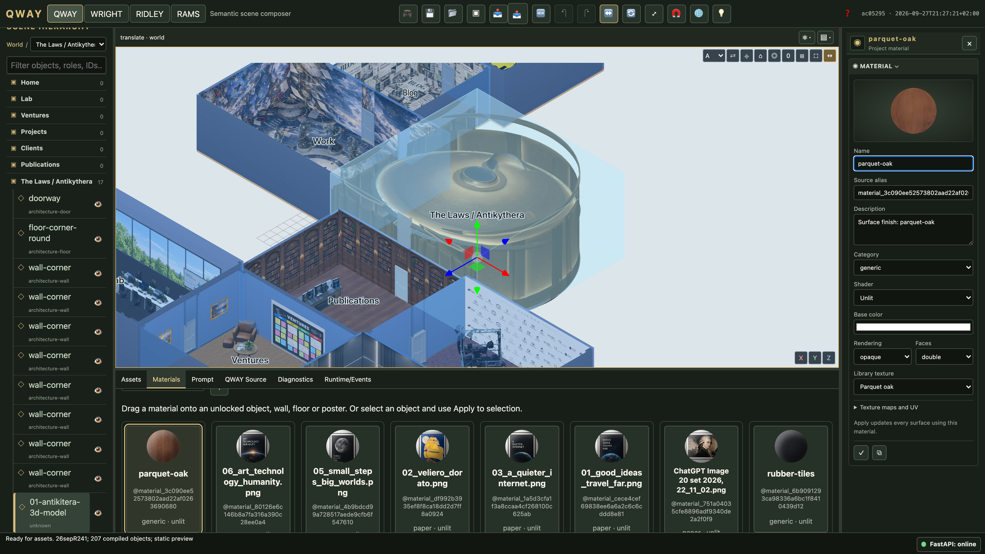
Task: Open the Shader dropdown showing Unlit
Action: tap(913, 298)
